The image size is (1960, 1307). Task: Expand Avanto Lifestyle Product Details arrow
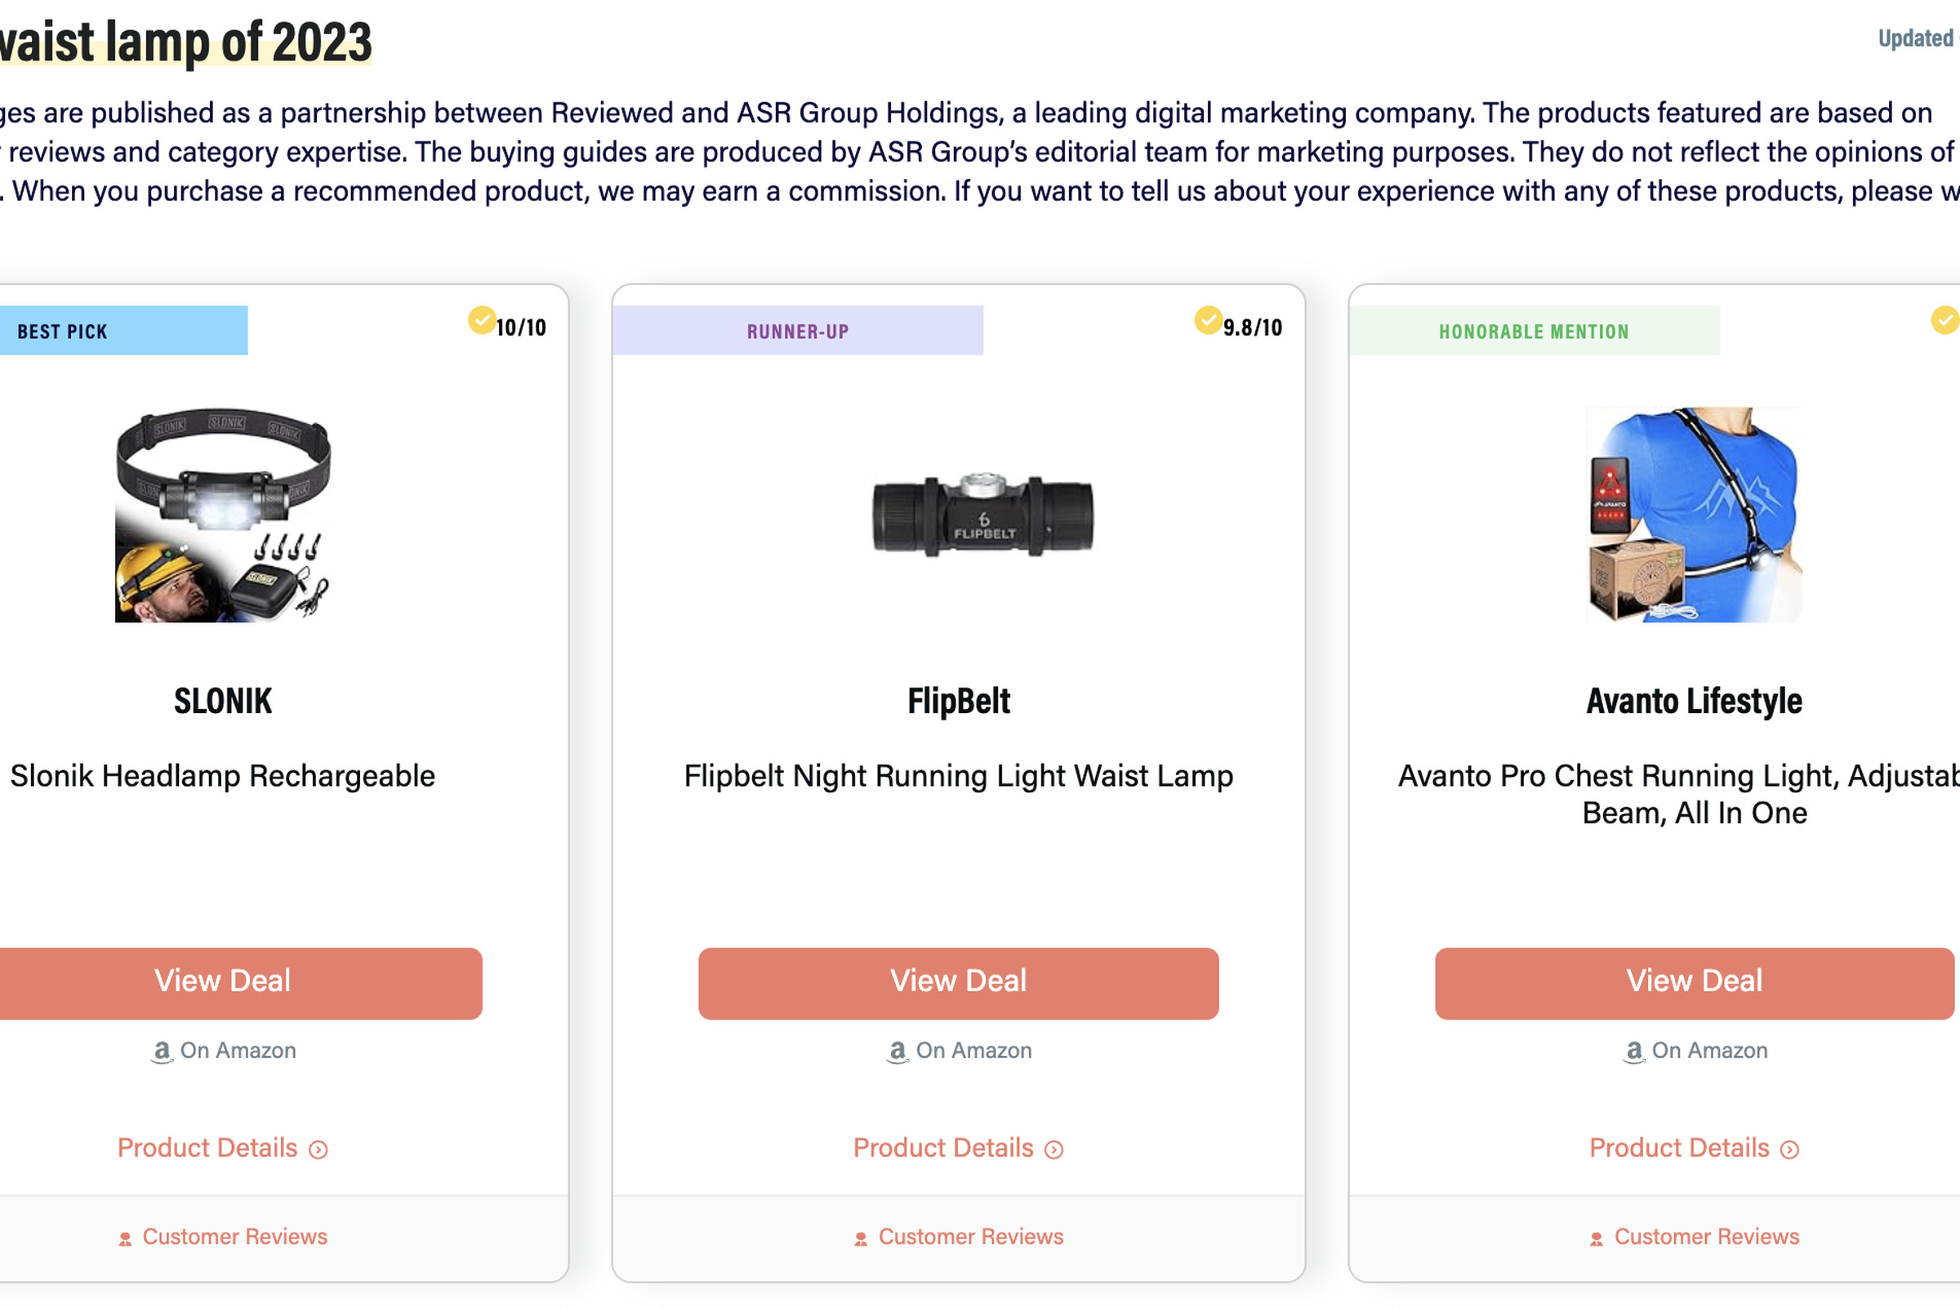(1789, 1150)
